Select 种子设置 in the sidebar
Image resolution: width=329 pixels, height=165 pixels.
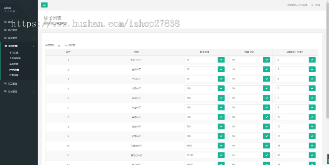(x=14, y=70)
